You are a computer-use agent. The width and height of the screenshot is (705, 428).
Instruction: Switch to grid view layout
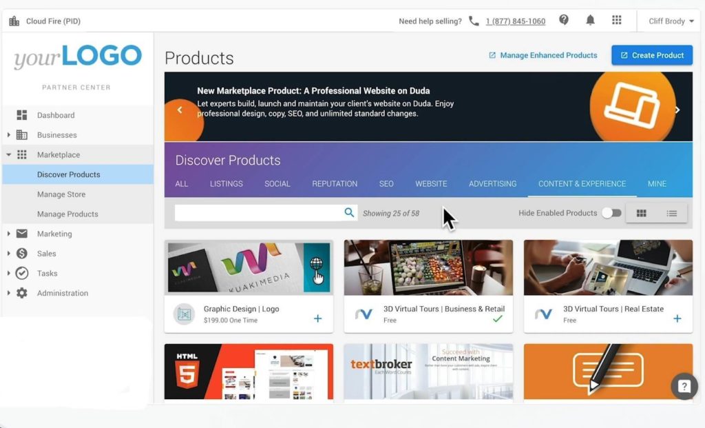point(641,214)
